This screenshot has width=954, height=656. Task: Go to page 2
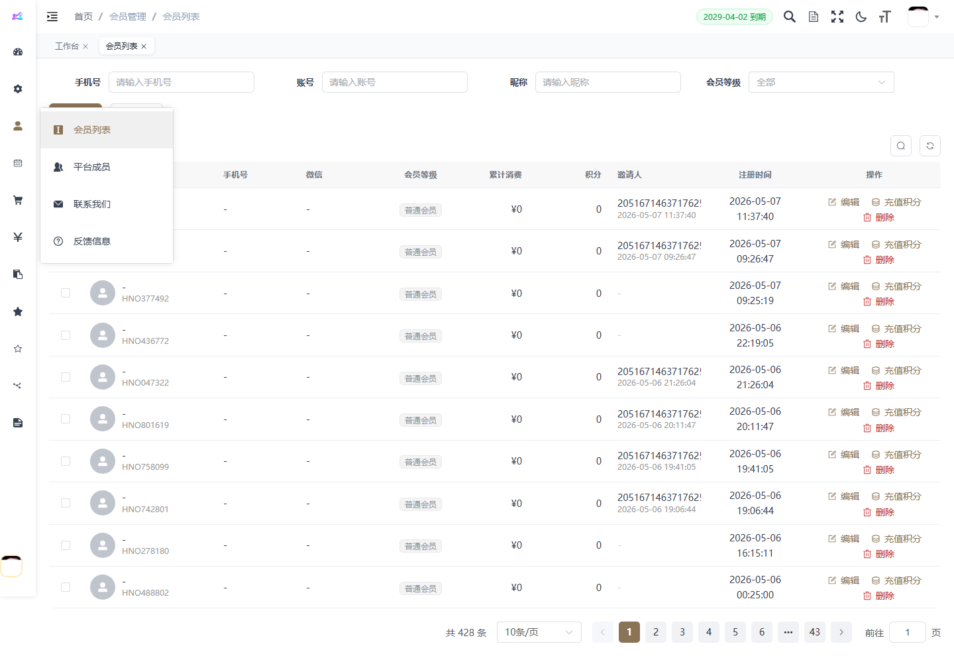pos(656,632)
